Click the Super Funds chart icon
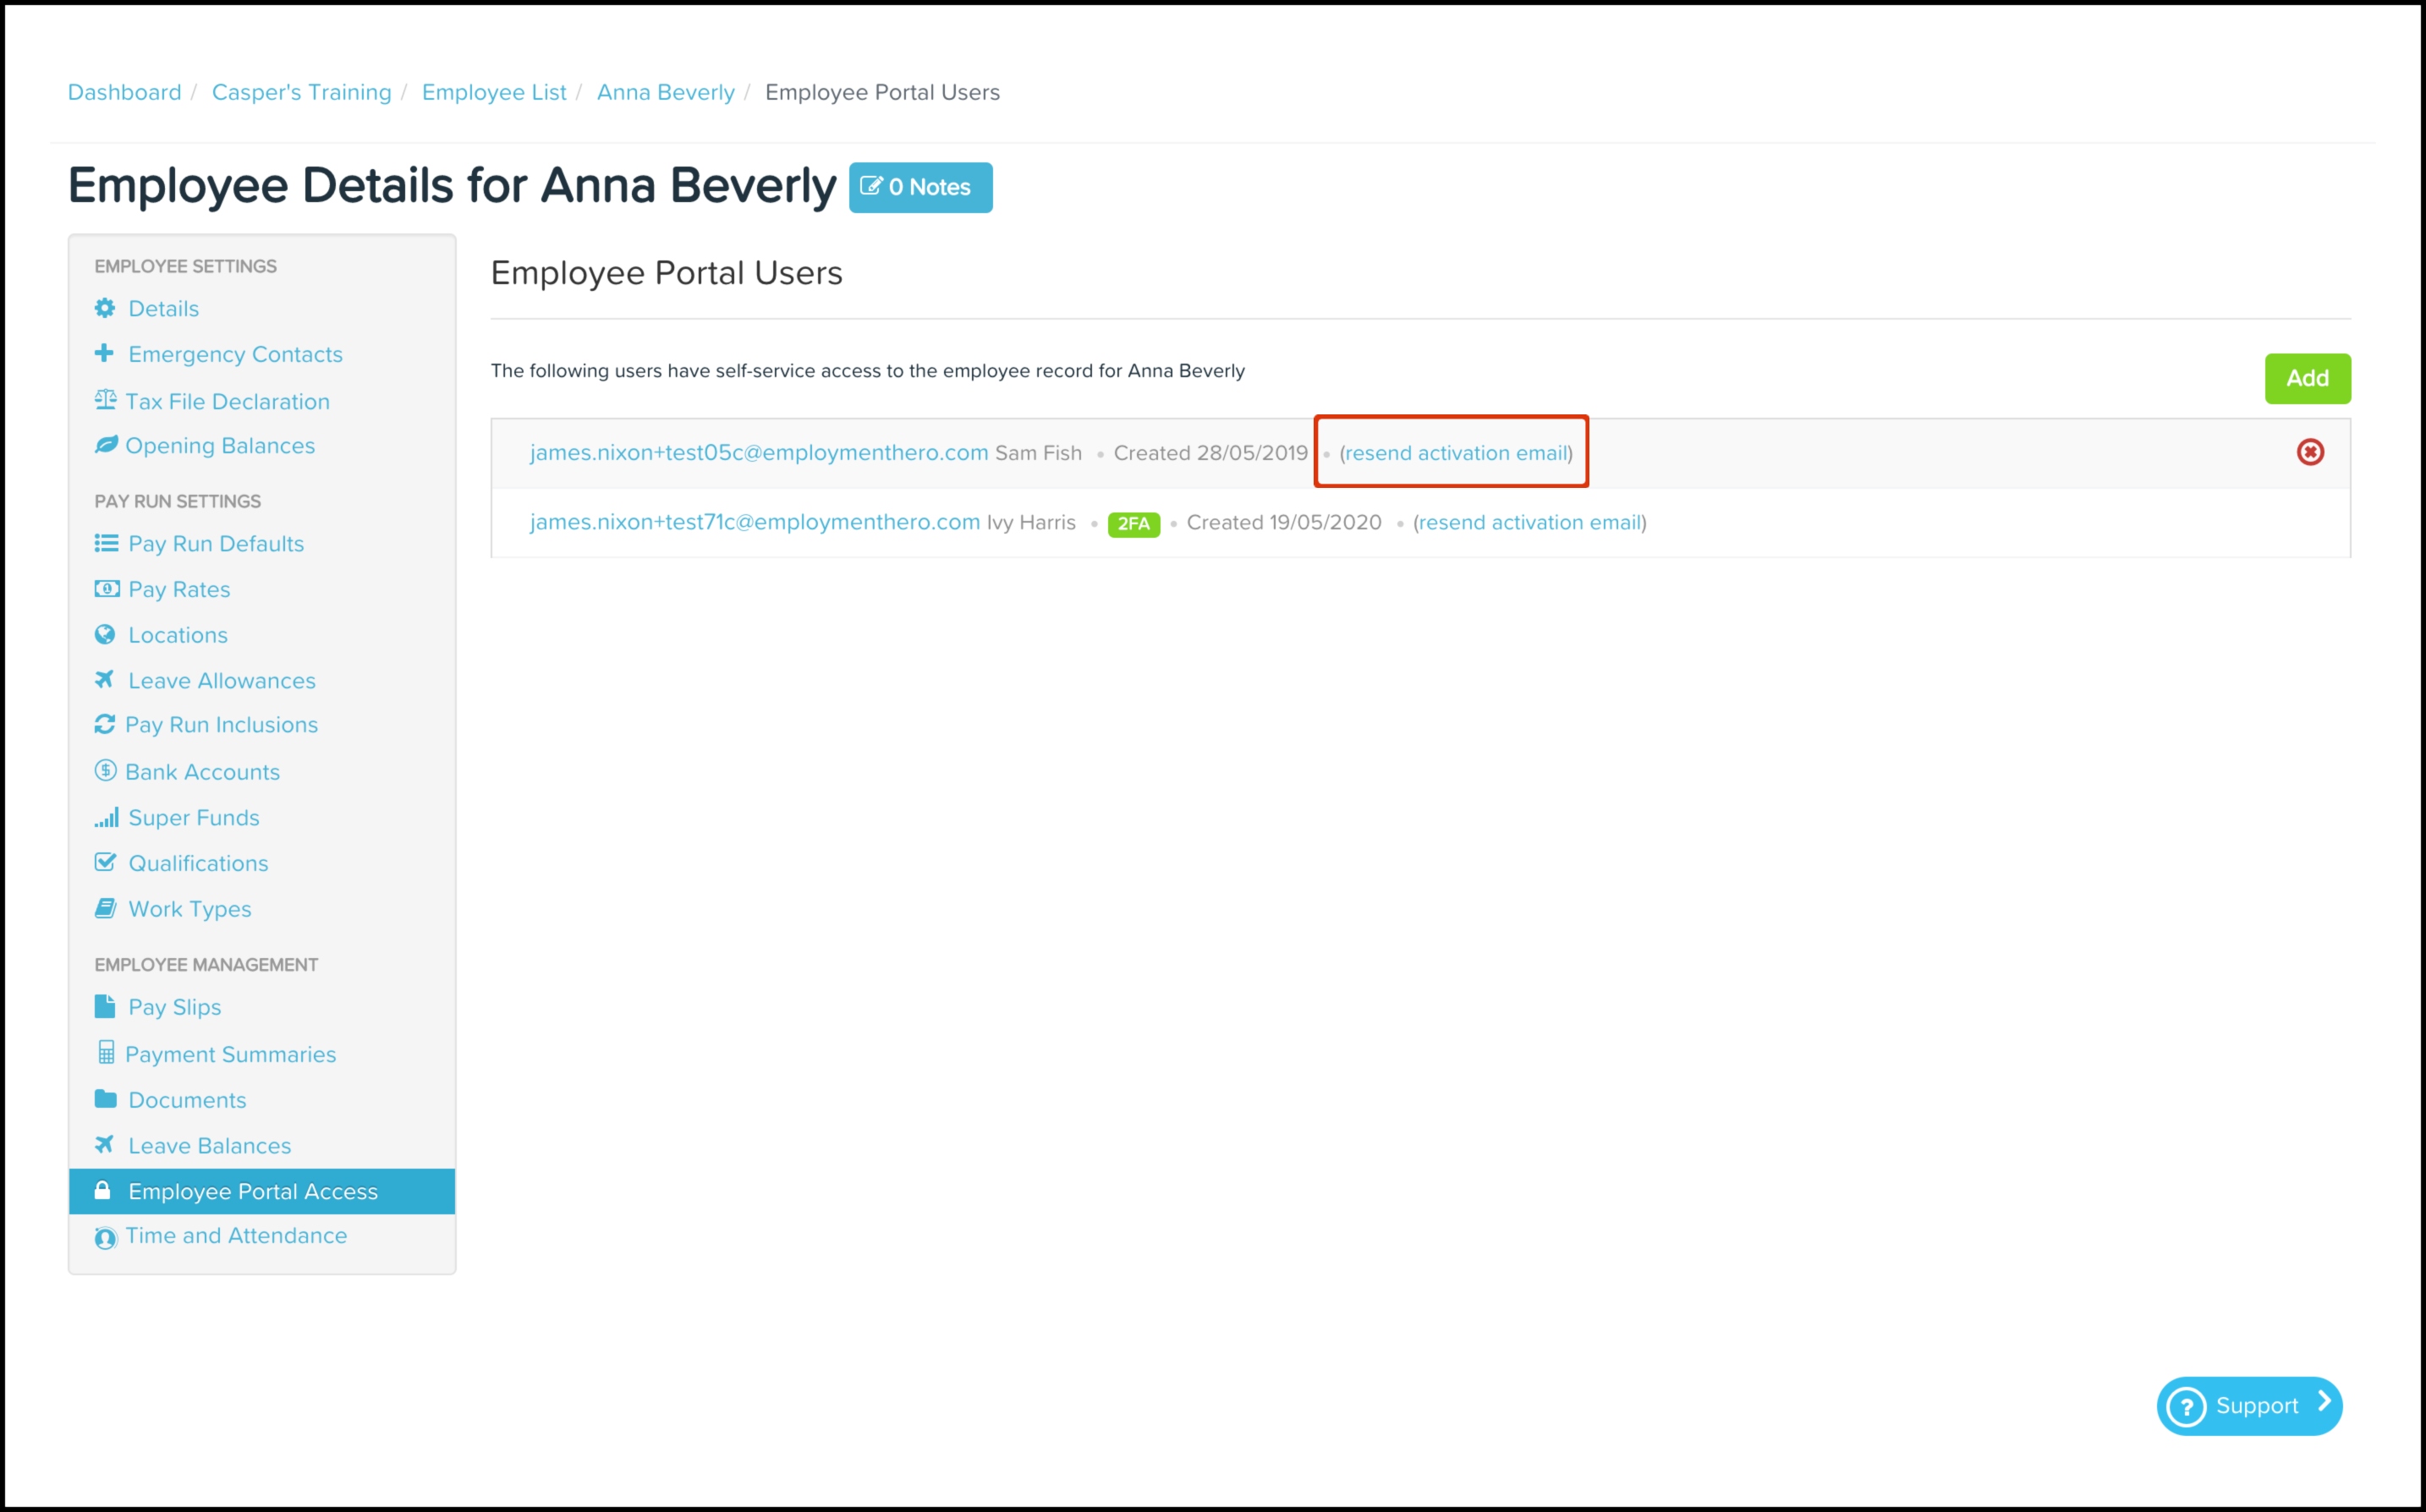Screen dimensions: 2426x1512 tap(106, 817)
